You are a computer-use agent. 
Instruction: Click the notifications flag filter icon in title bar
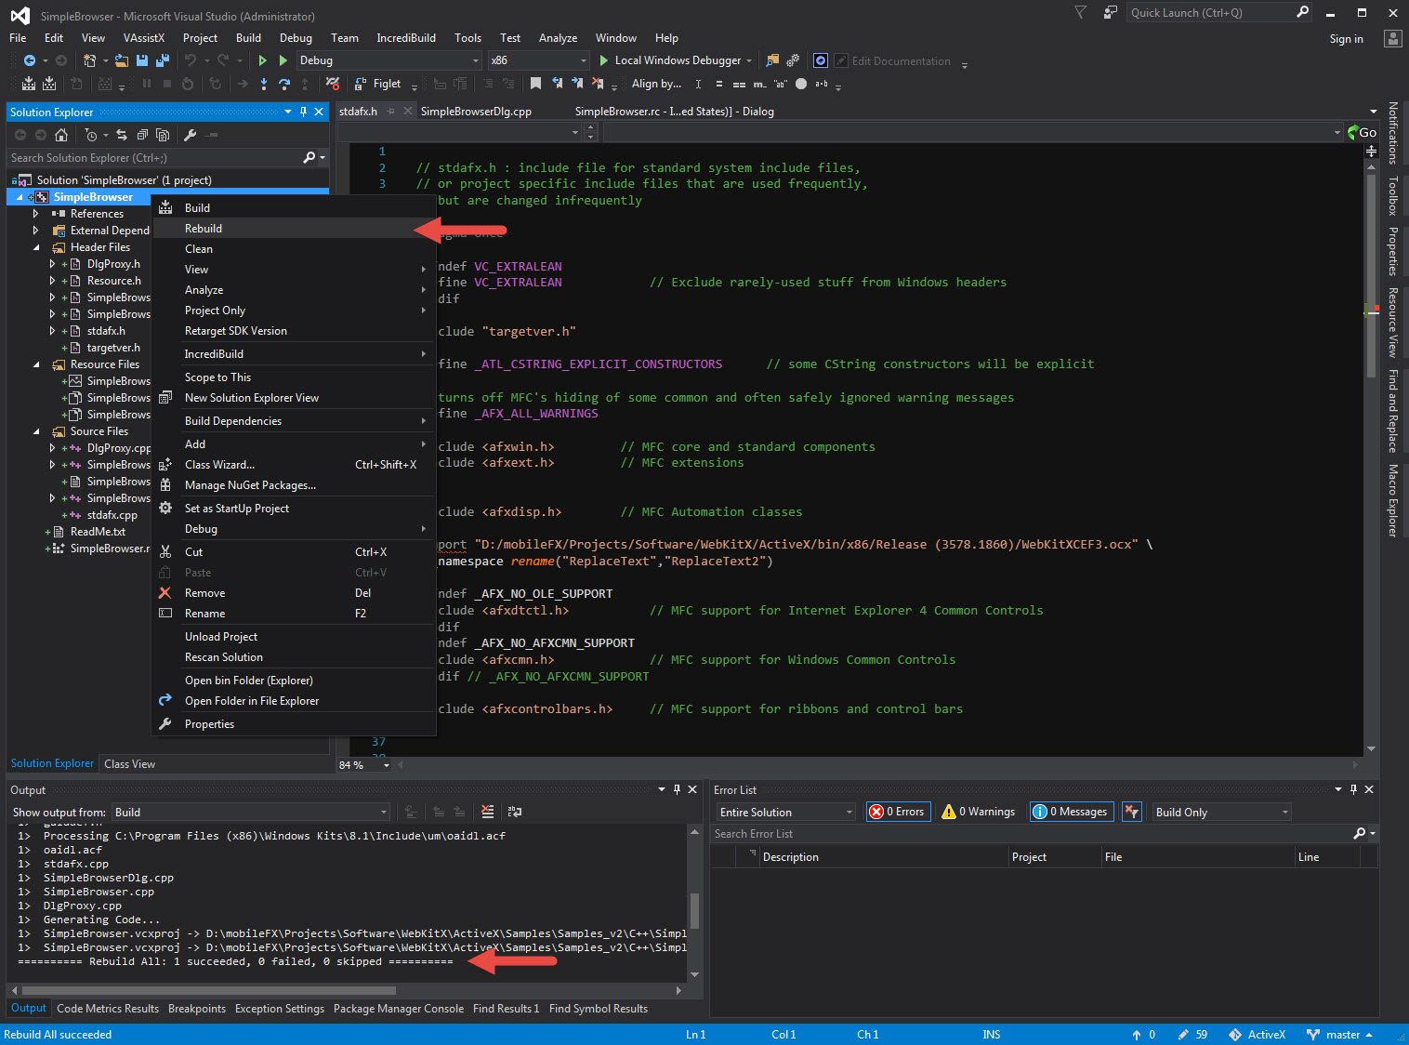[x=1080, y=12]
